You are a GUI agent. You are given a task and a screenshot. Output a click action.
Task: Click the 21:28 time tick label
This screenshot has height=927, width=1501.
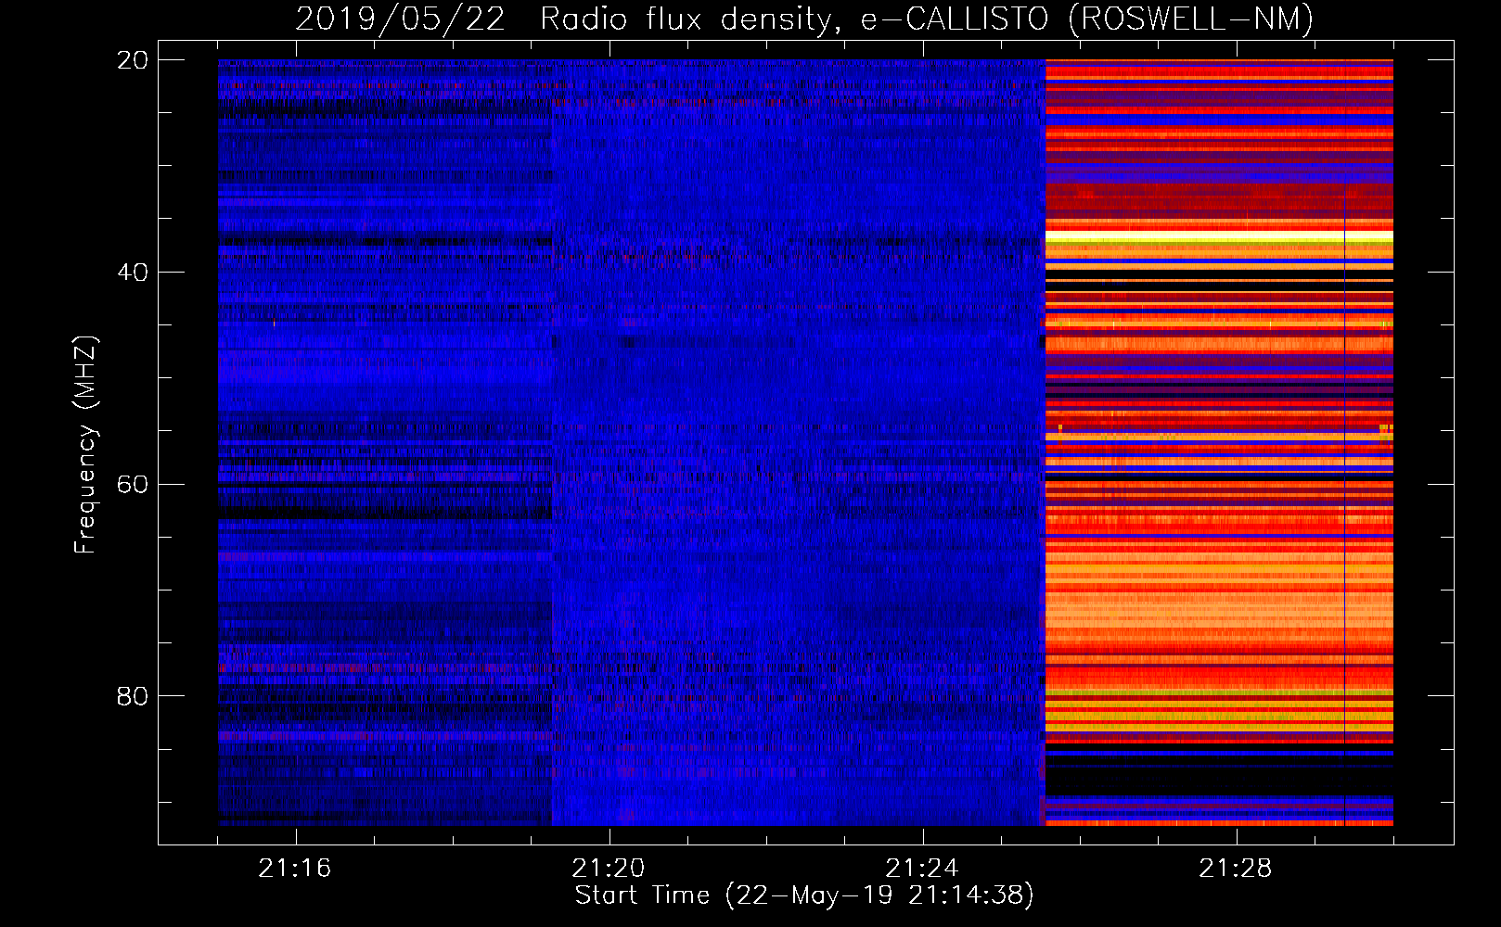pos(1236,869)
